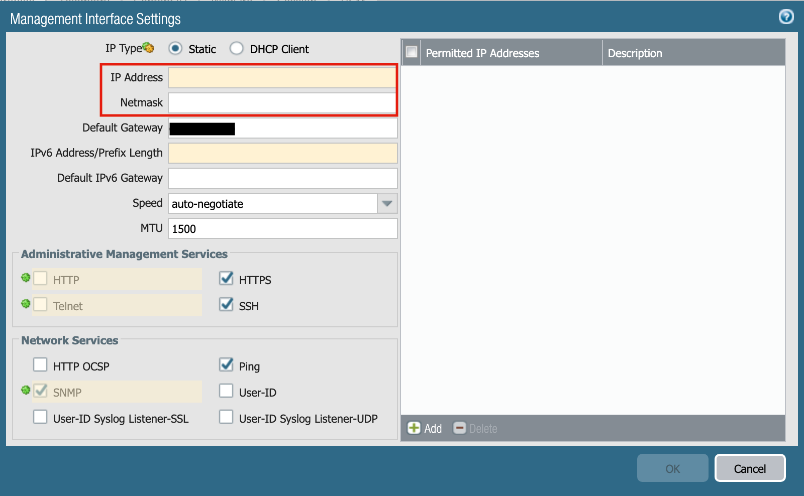
Task: Click the Speed auto-negotiate combo box
Action: [283, 203]
